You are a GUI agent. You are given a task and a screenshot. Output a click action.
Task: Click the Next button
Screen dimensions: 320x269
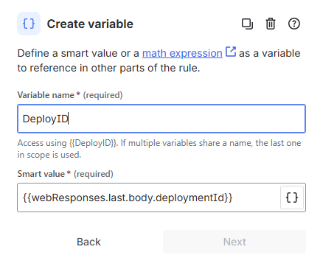coord(234,242)
